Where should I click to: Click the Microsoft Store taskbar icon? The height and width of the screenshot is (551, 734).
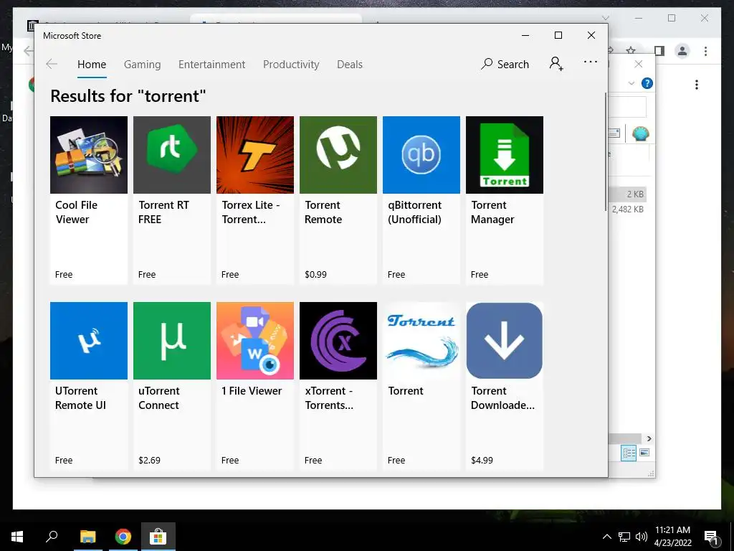click(x=158, y=537)
